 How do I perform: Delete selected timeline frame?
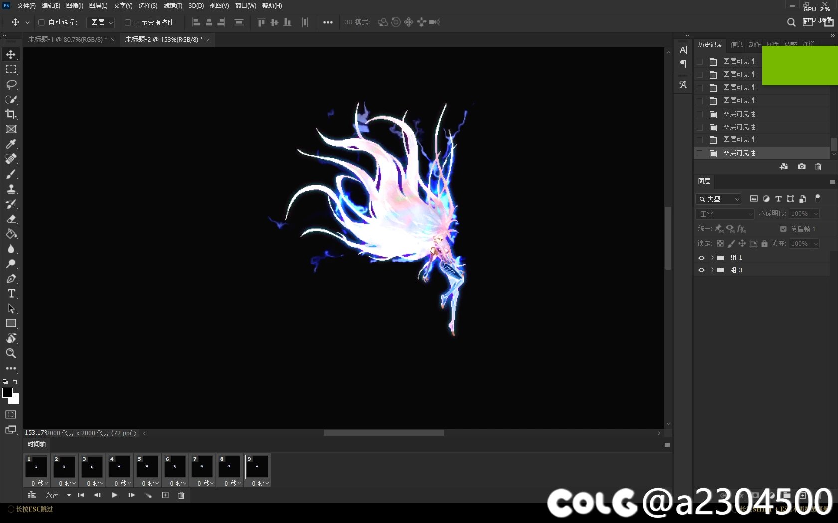[181, 495]
